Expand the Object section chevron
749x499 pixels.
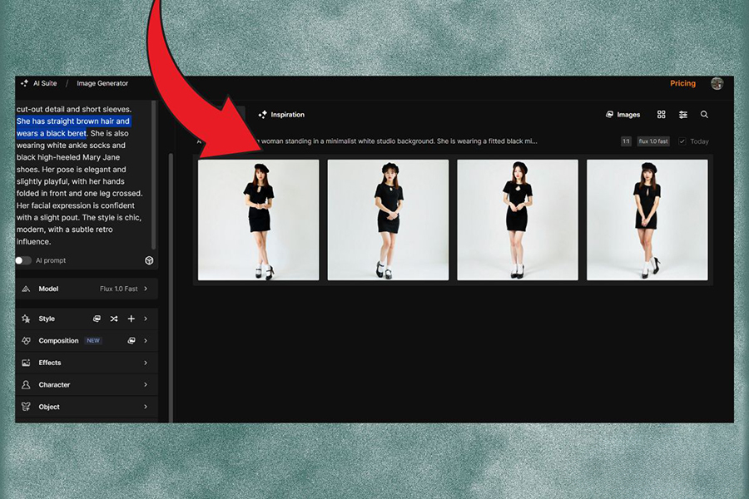pos(146,407)
